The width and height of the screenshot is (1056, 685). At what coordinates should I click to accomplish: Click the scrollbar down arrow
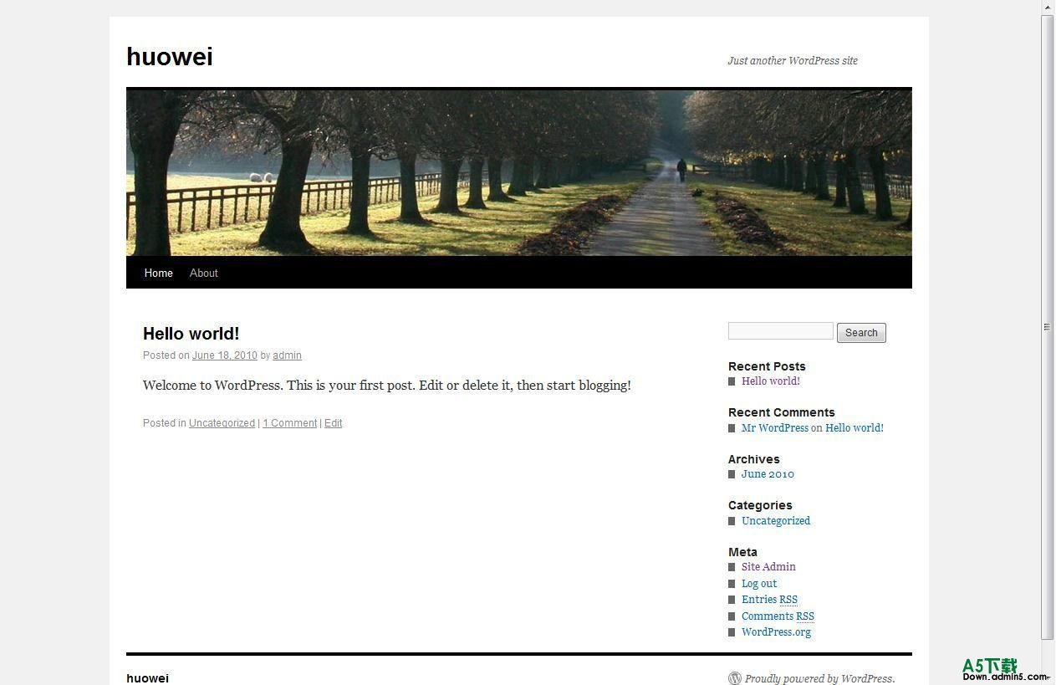[1048, 679]
